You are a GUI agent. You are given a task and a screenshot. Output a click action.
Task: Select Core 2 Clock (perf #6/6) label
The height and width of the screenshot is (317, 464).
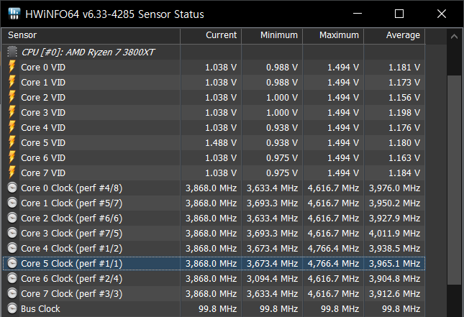coord(72,219)
